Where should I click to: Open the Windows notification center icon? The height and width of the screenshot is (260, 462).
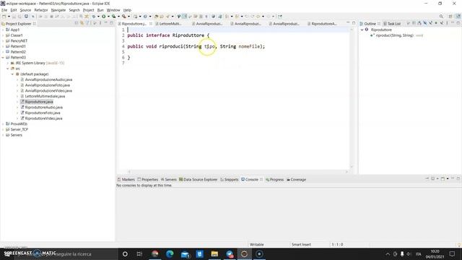[x=453, y=253]
